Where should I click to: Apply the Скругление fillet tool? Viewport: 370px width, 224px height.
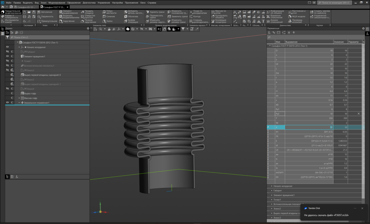(x=67, y=21)
